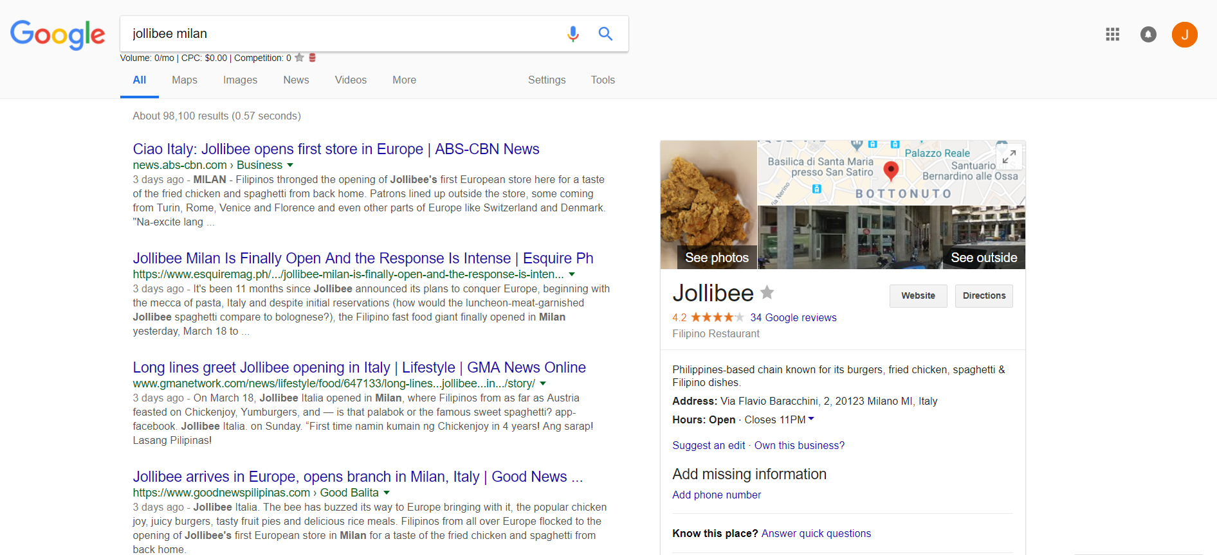Switch to the Images tab
The image size is (1217, 555).
click(240, 80)
